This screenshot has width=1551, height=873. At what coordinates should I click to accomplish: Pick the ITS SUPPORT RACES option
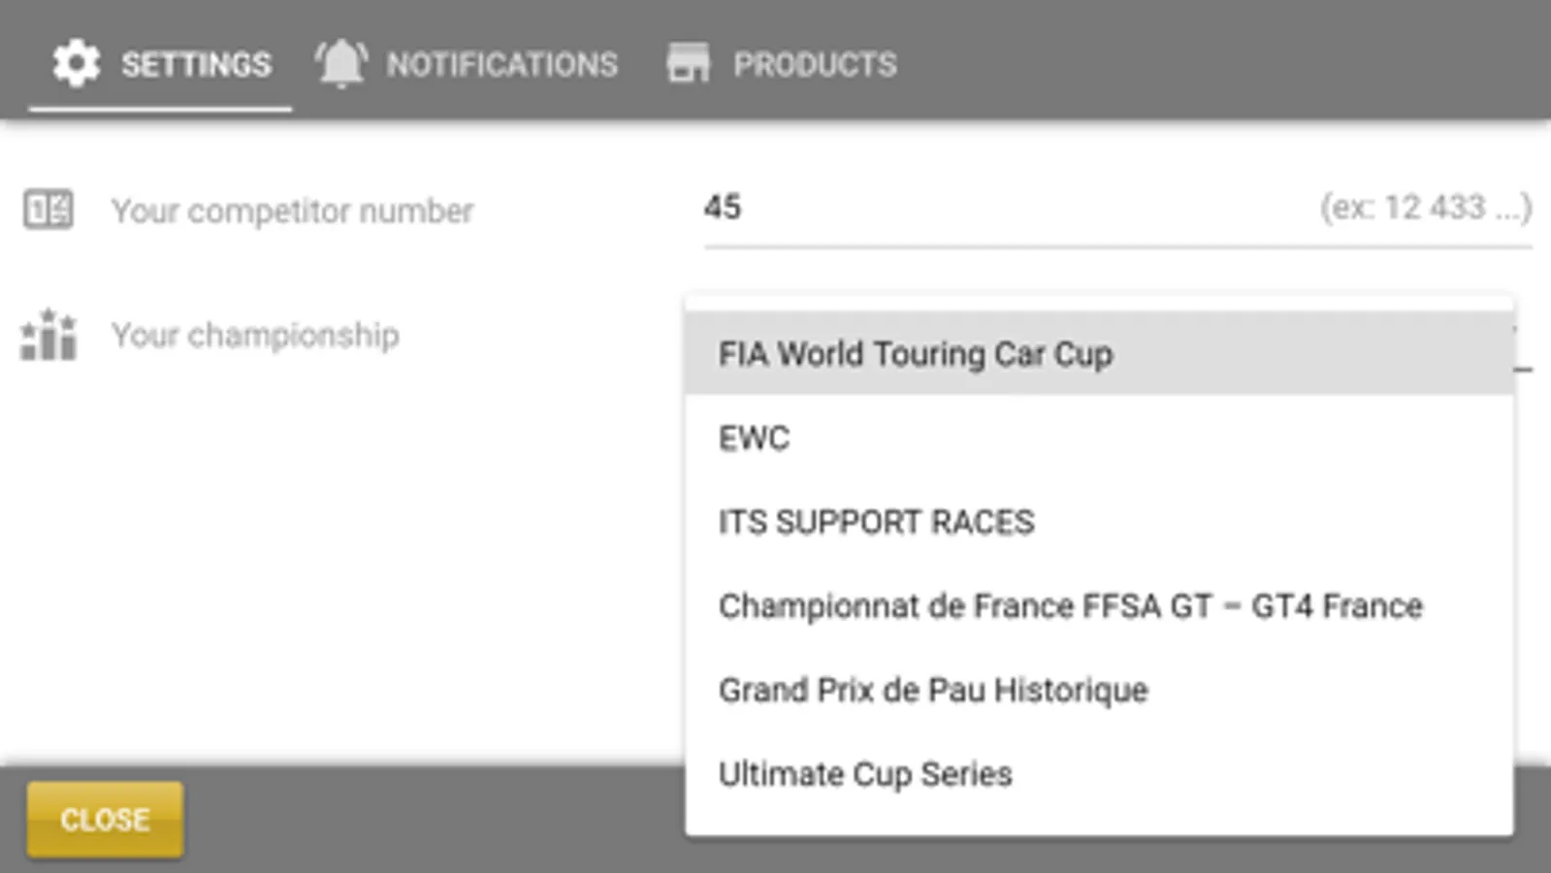pyautogui.click(x=876, y=522)
